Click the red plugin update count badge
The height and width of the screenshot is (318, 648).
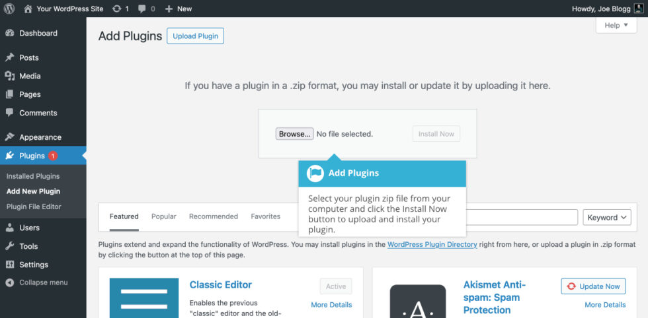(52, 156)
